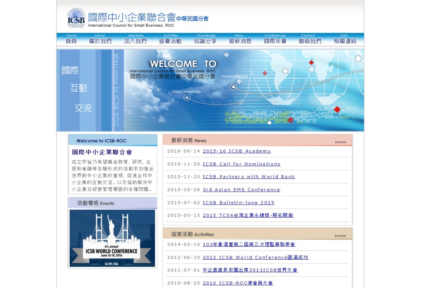Open Links 相關連結 navigation item
This screenshot has width=422, height=288.
(344, 39)
